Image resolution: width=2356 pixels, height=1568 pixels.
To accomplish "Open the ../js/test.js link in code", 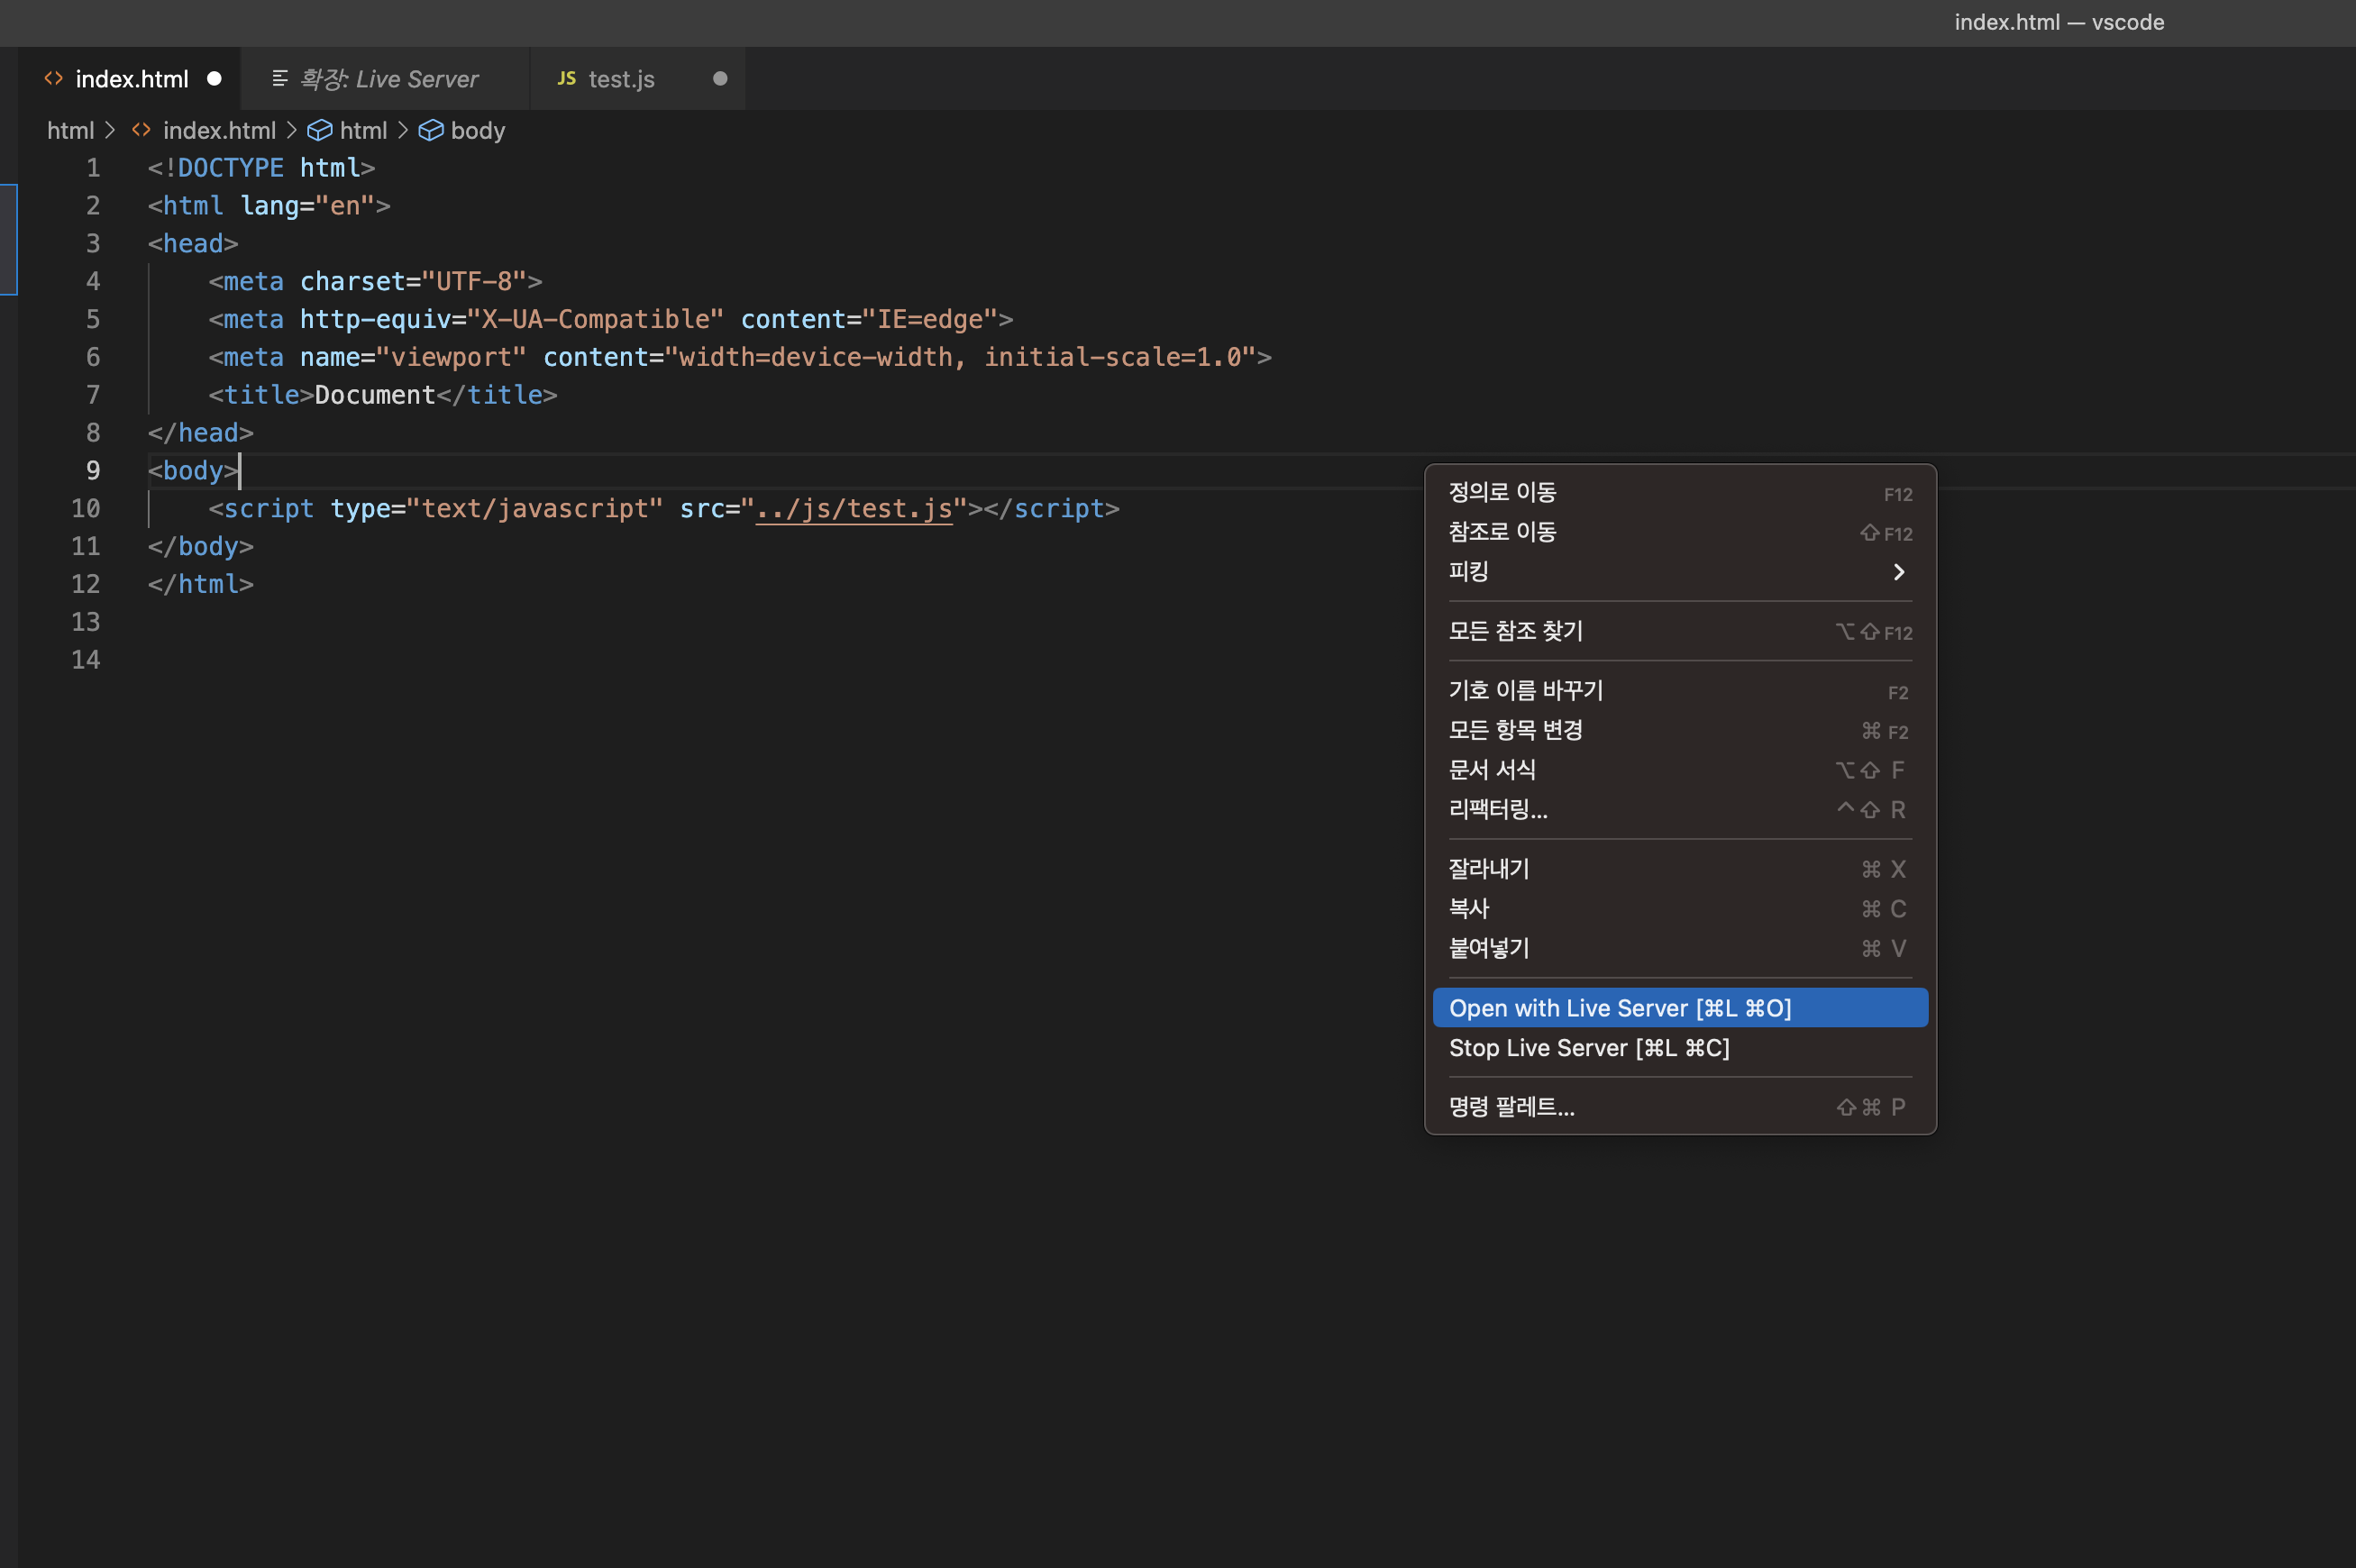I will pyautogui.click(x=853, y=509).
